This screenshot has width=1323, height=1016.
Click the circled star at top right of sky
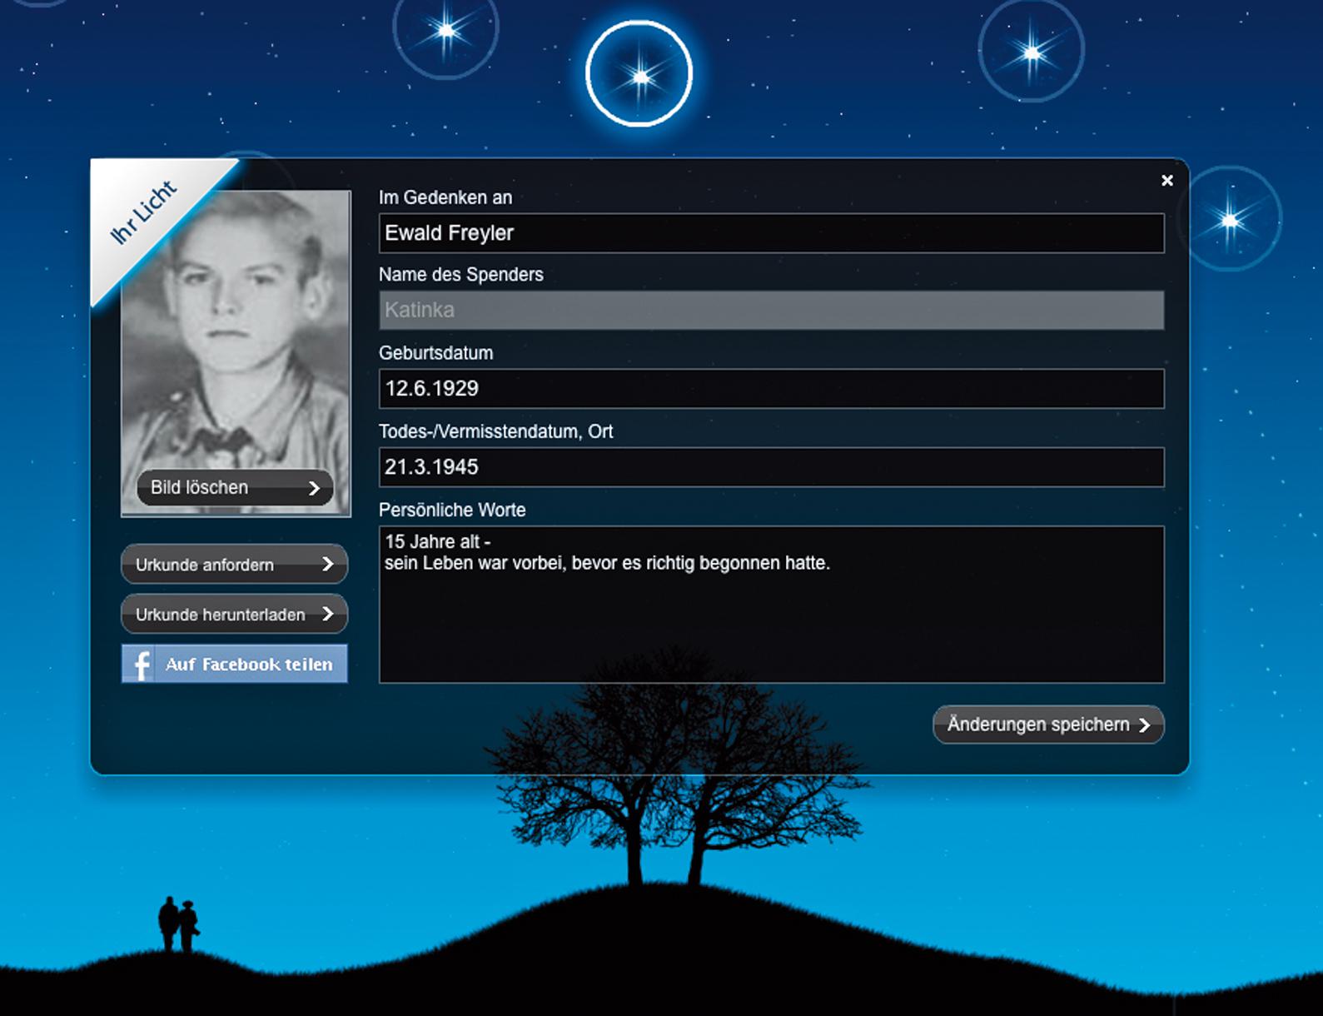tap(1032, 52)
